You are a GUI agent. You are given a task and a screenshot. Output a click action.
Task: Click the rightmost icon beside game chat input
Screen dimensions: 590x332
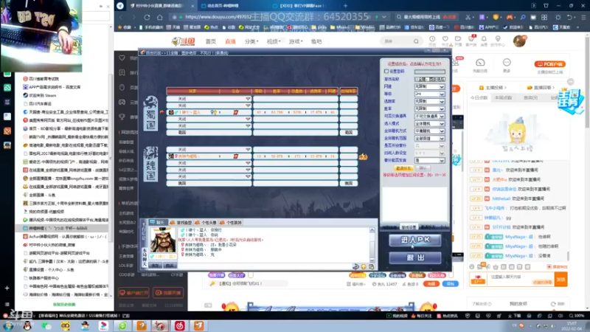click(x=372, y=266)
